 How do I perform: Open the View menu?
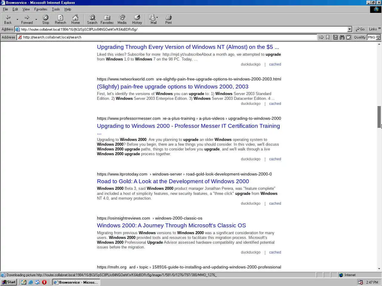click(26, 9)
